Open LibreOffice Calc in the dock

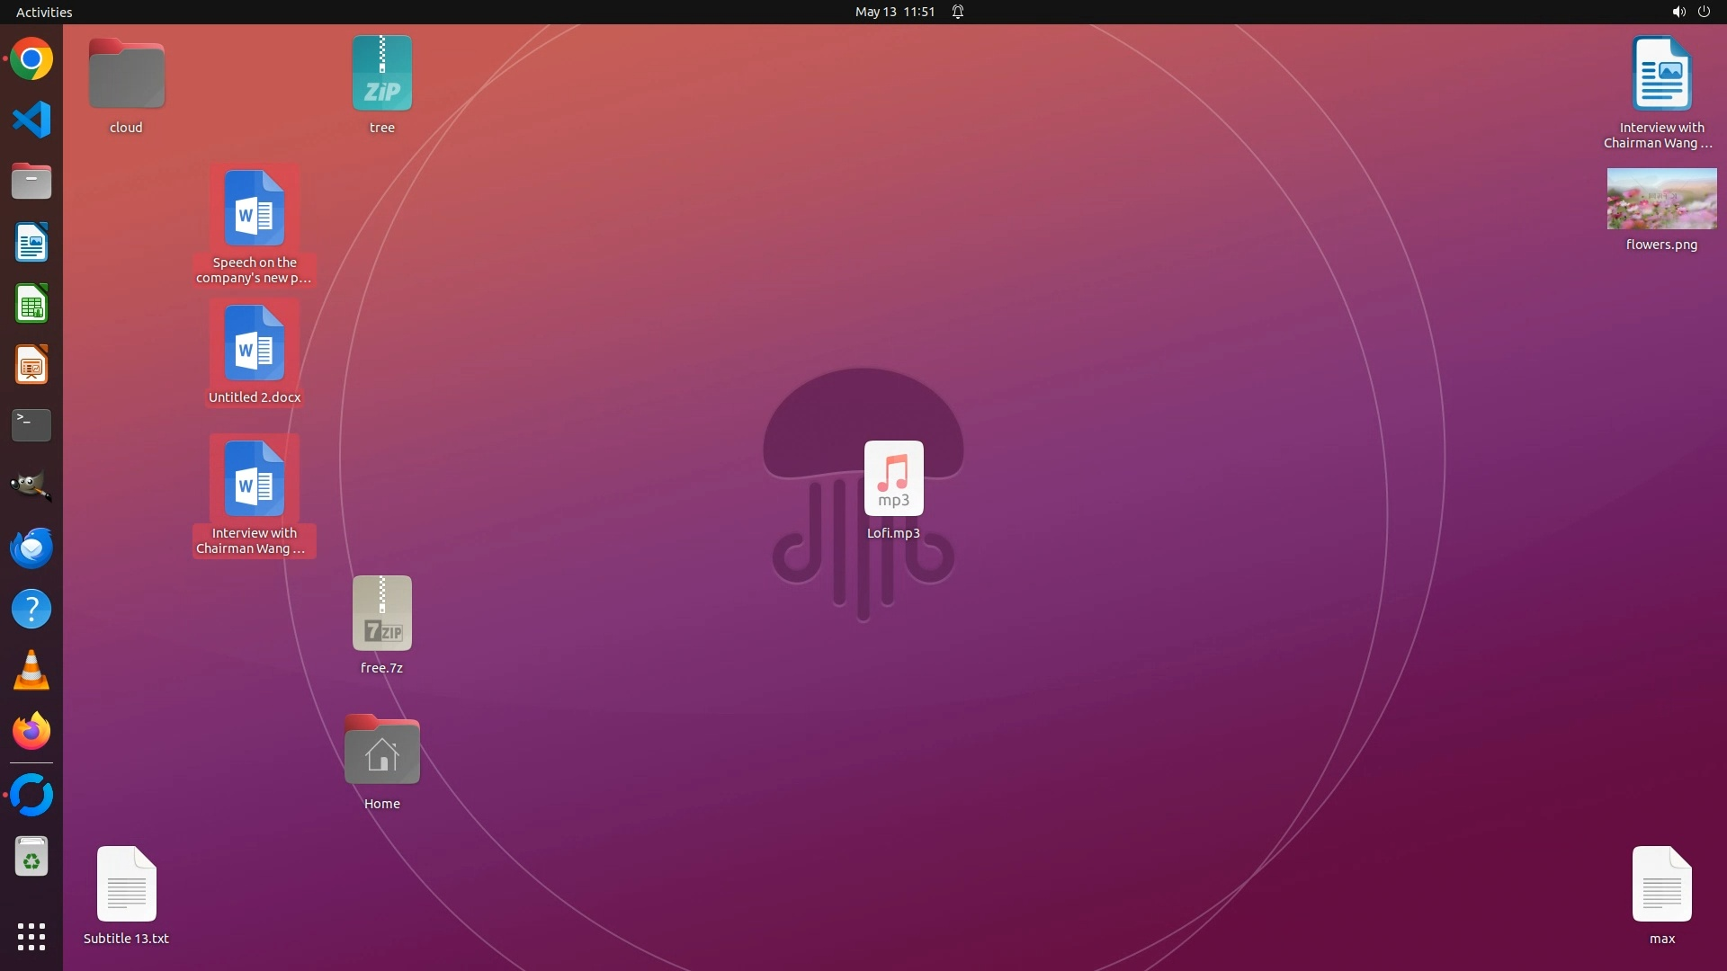click(x=31, y=304)
